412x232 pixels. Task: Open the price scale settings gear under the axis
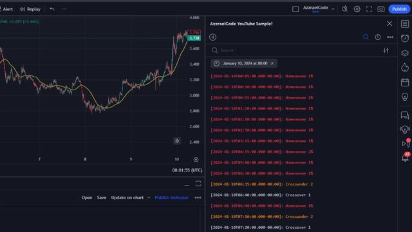tap(196, 160)
